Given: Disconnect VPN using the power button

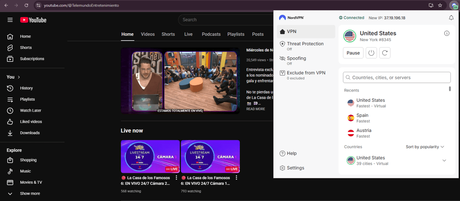Looking at the screenshot, I should [372, 53].
